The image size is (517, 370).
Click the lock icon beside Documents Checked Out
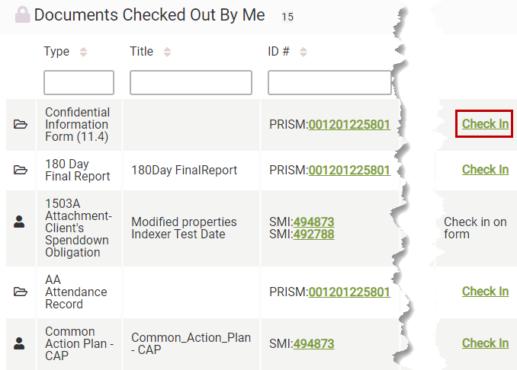click(23, 15)
